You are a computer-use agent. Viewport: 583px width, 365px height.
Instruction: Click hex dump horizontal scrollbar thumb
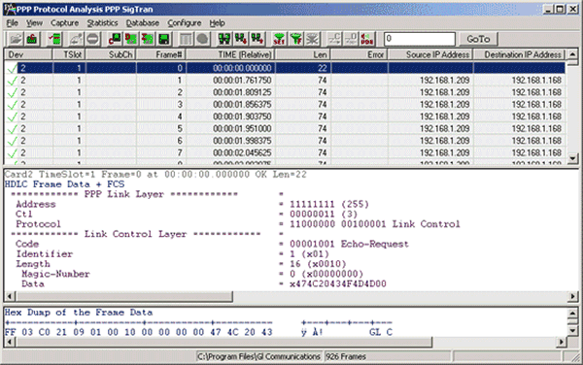pos(223,342)
